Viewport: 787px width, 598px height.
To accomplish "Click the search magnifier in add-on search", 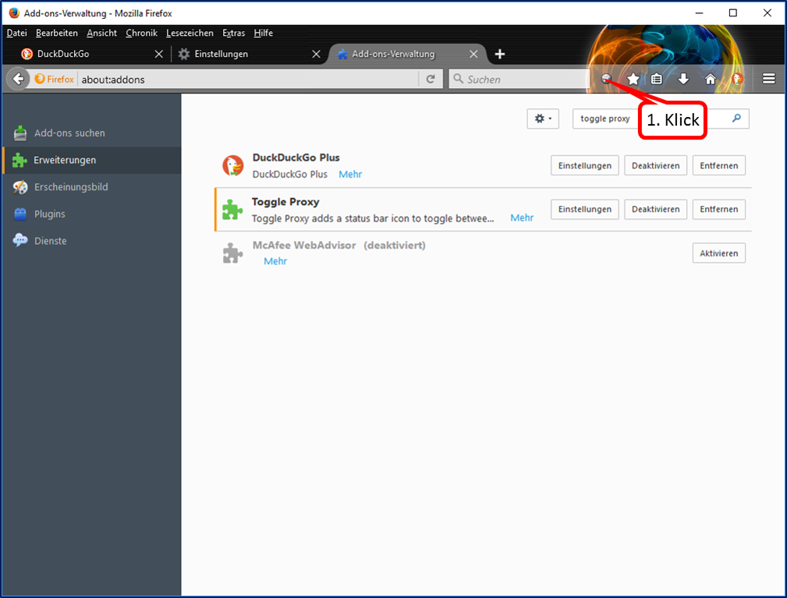I will pos(736,119).
